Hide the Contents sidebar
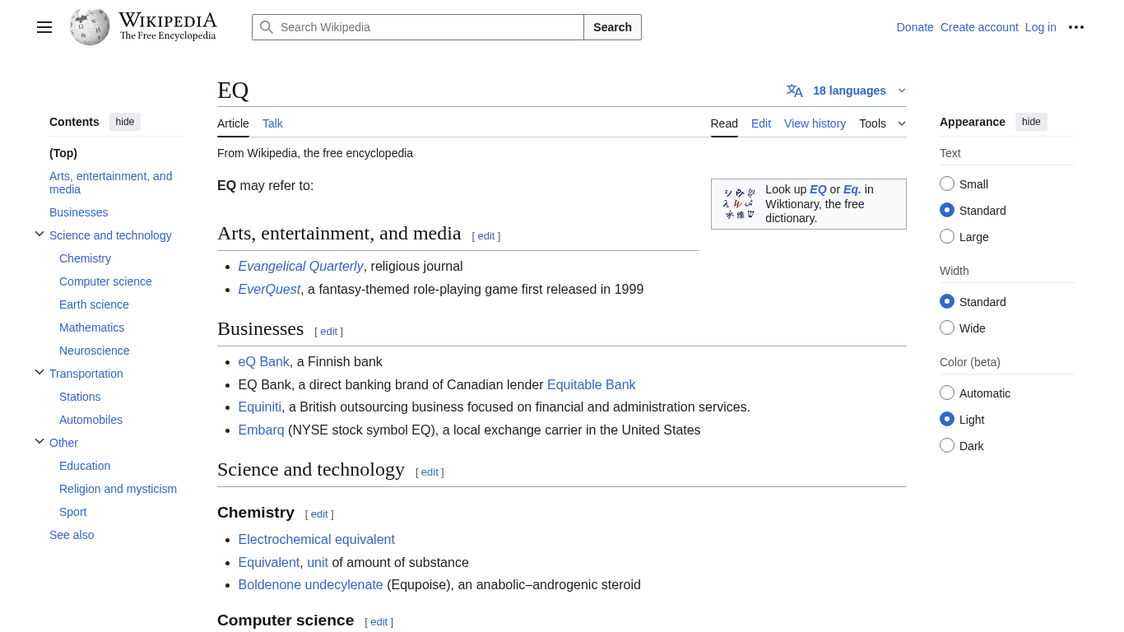This screenshot has width=1124, height=632. [125, 122]
